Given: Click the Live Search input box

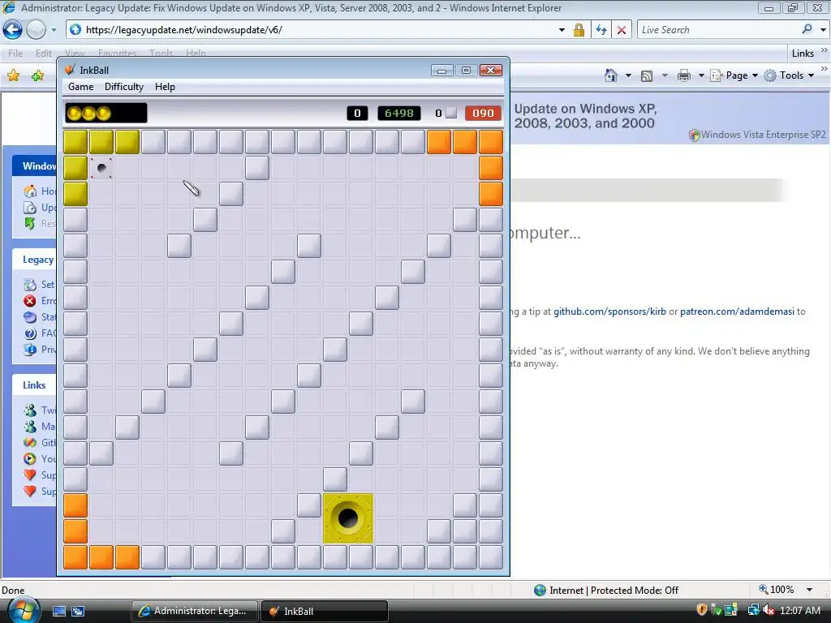Looking at the screenshot, I should pos(718,30).
